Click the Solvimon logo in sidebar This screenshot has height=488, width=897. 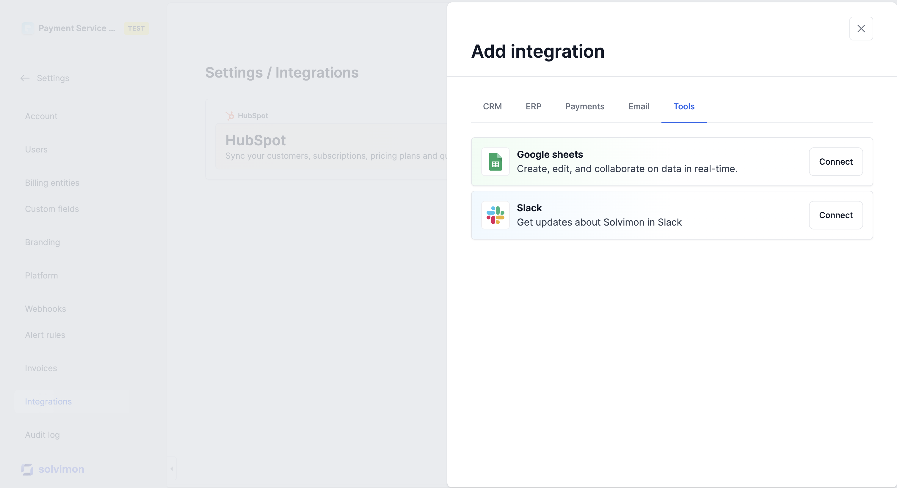click(x=53, y=469)
